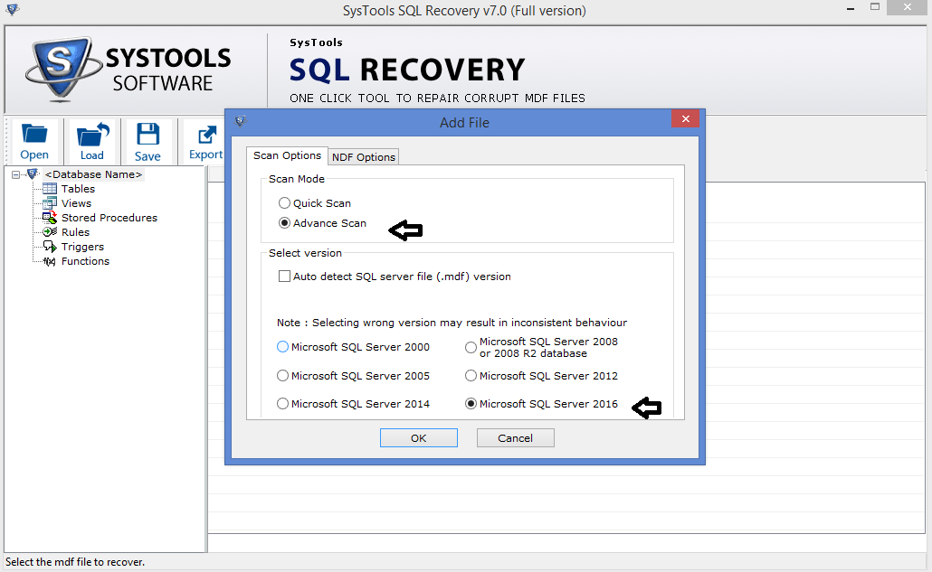Close the Add File dialog with the red X
This screenshot has width=932, height=572.
(685, 118)
